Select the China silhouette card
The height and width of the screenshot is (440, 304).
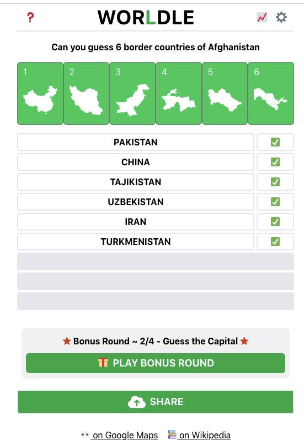point(40,93)
